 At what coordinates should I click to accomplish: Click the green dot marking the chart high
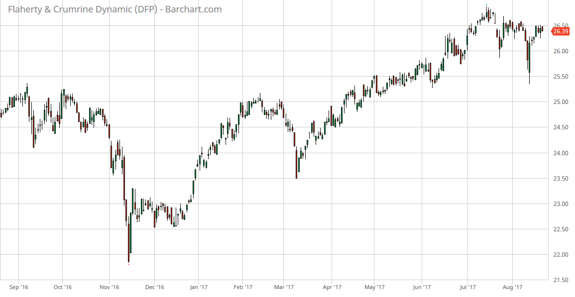click(486, 5)
